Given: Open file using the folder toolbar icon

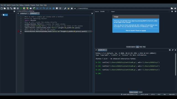Looking at the screenshot, I should click(5, 9).
